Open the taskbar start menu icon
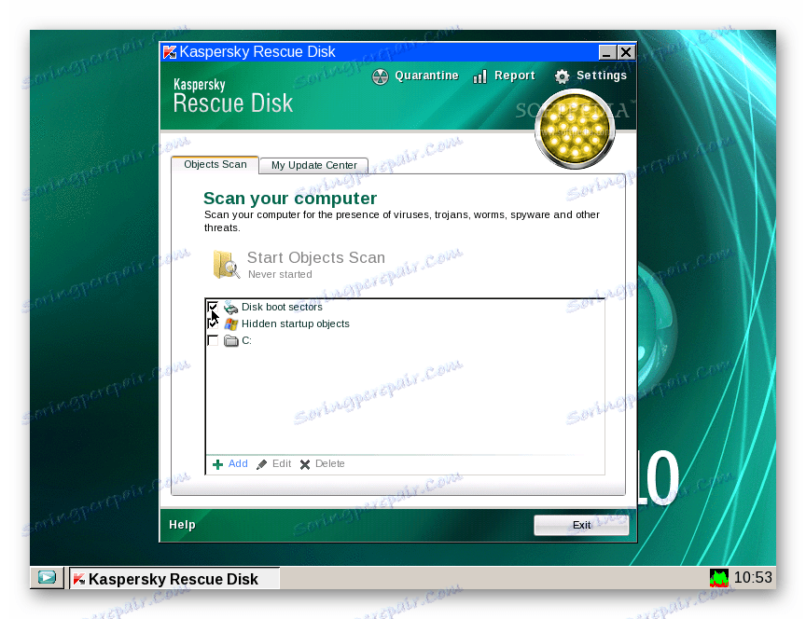 (47, 577)
